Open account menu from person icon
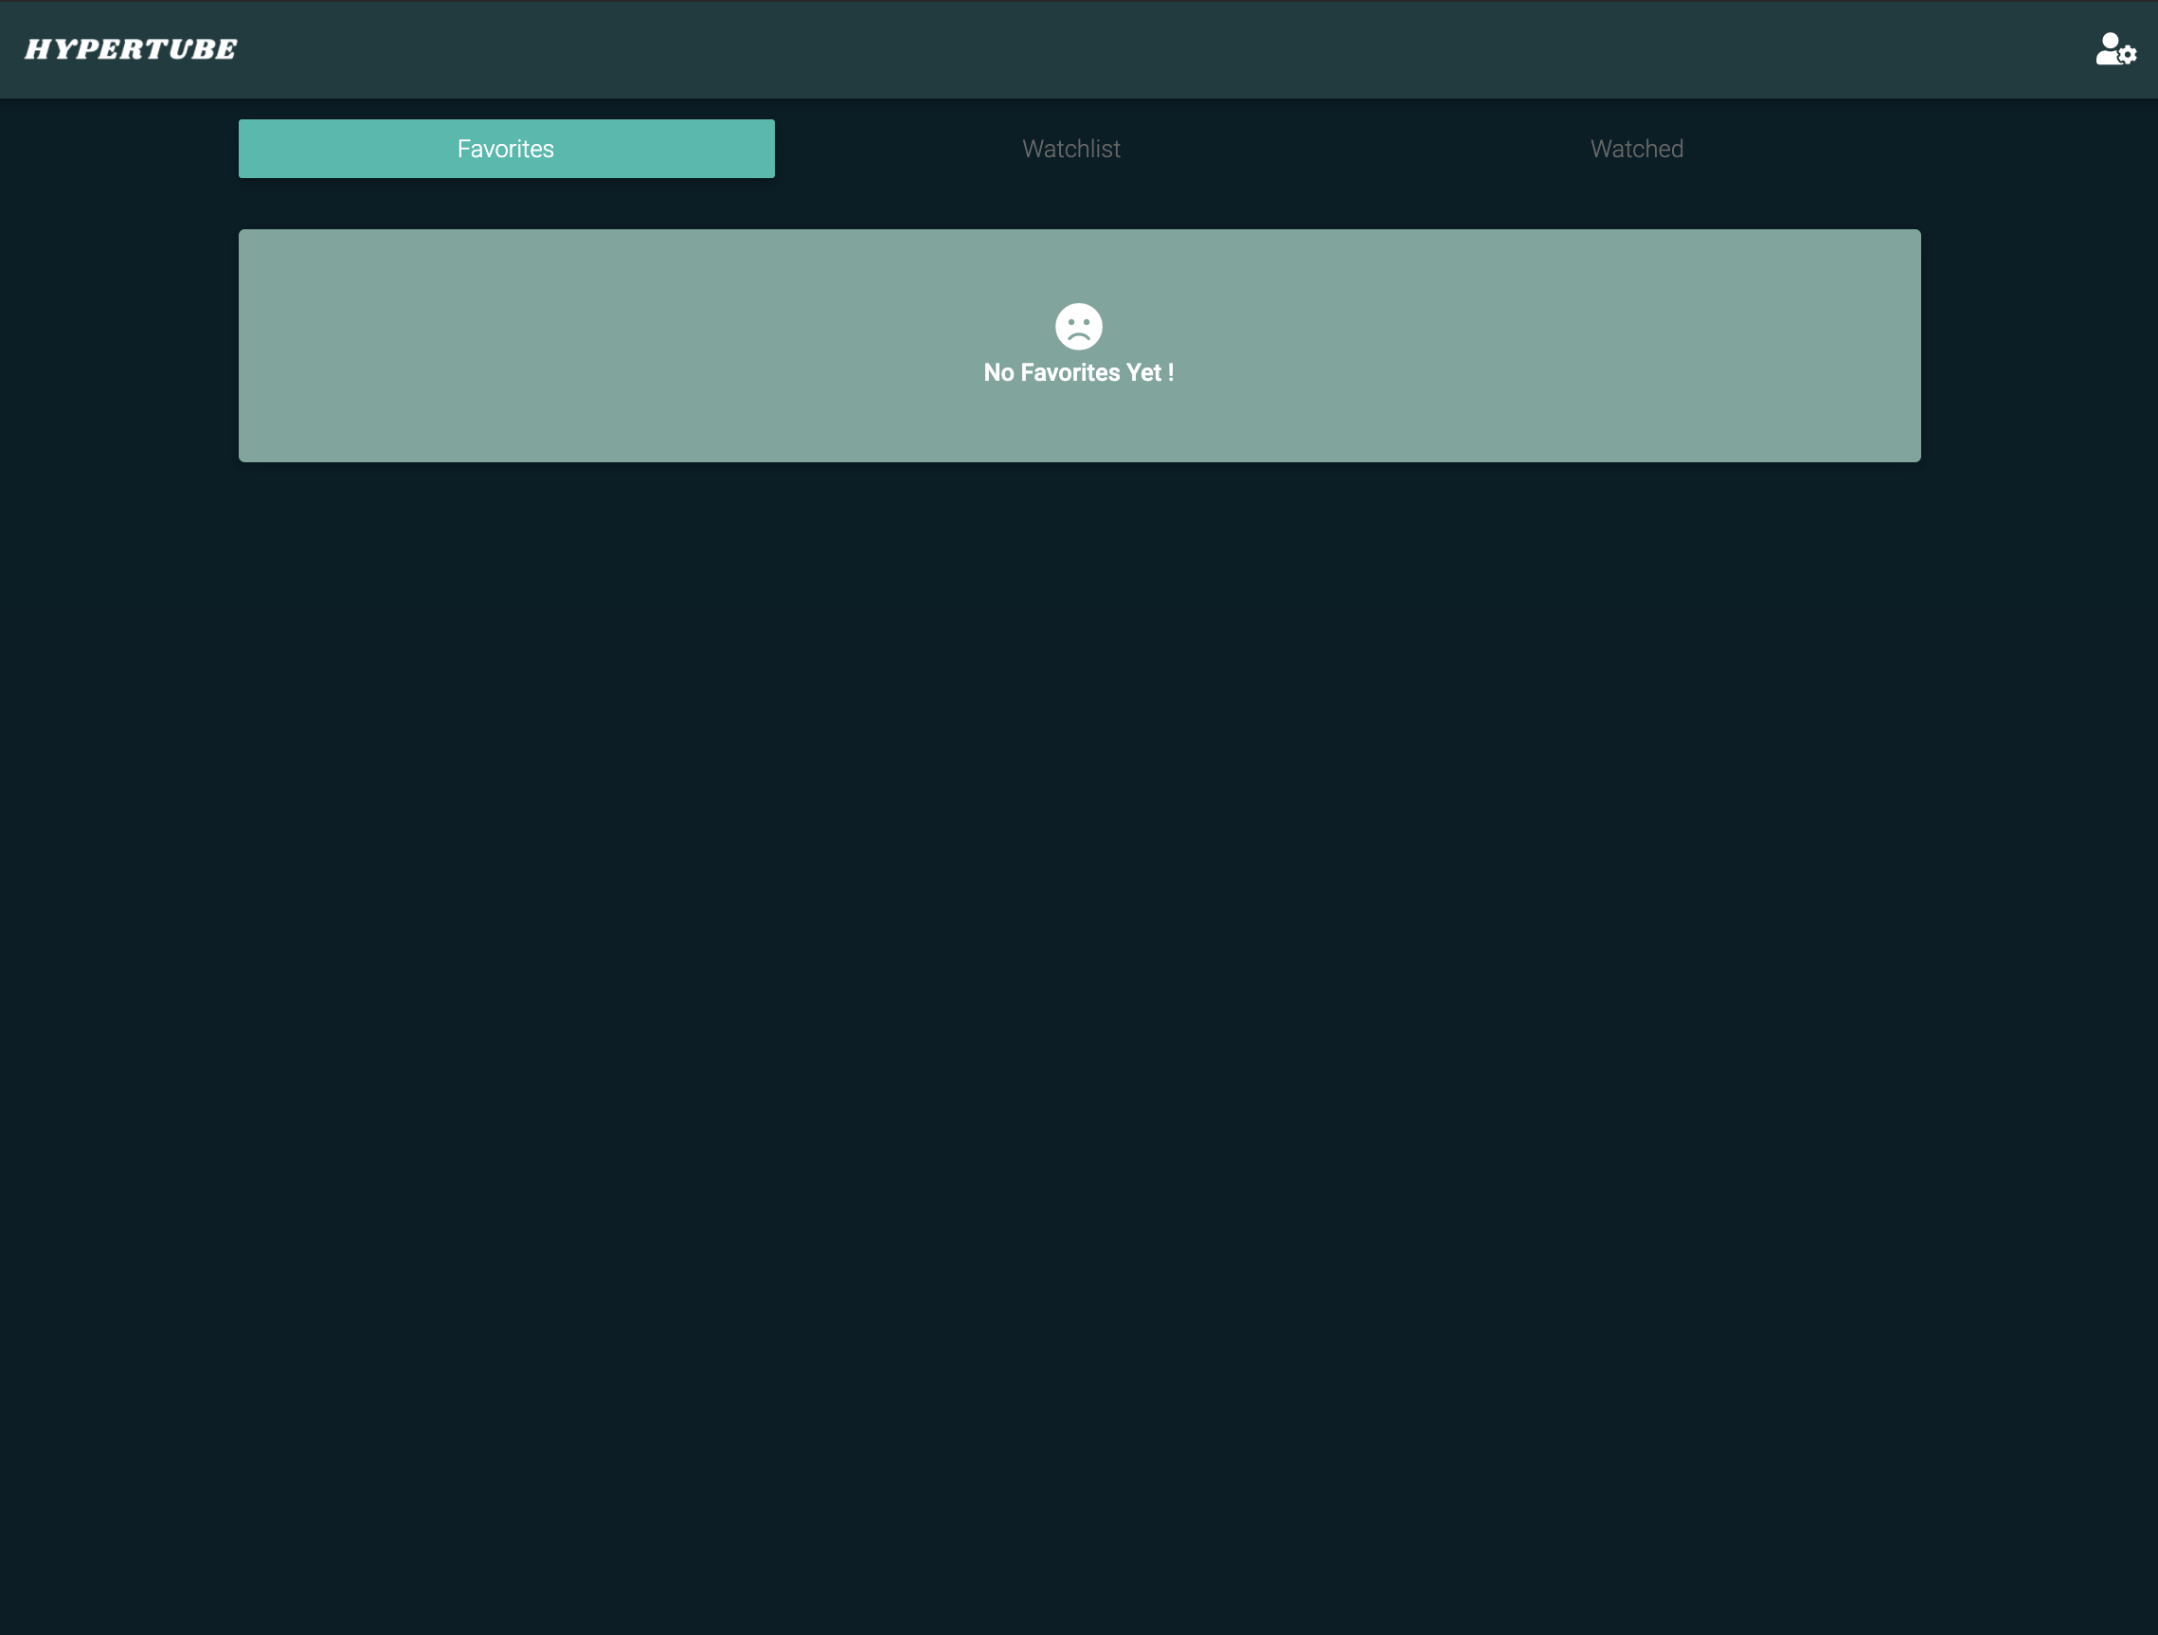This screenshot has height=1635, width=2158. click(2110, 45)
